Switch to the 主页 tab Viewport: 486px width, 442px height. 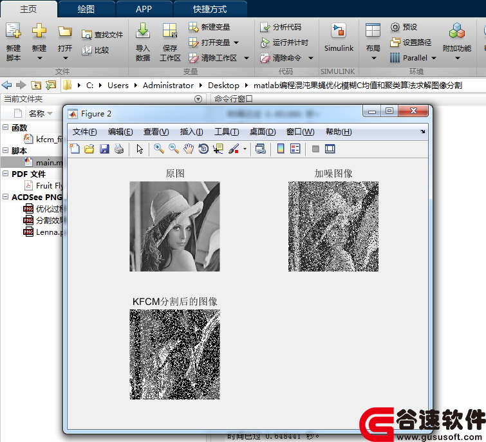pos(28,9)
